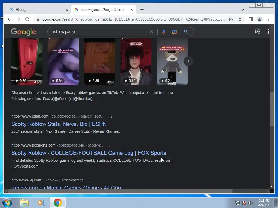The image size is (278, 208).
Task: Close the History tab
Action: coord(67,10)
